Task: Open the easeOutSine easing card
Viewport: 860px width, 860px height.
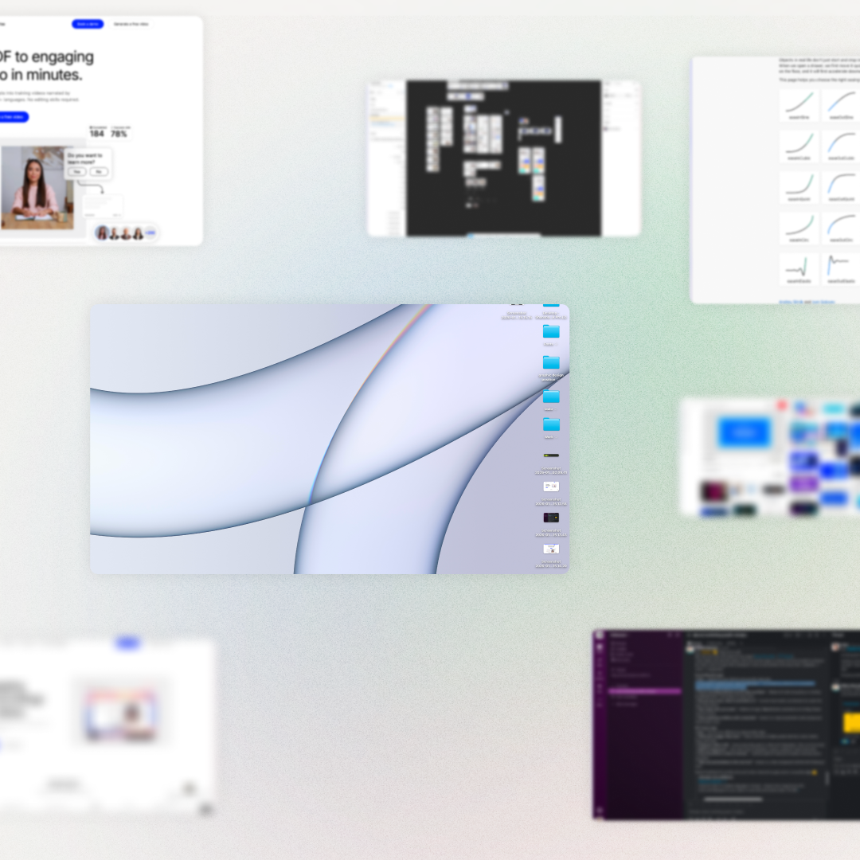Action: [841, 105]
